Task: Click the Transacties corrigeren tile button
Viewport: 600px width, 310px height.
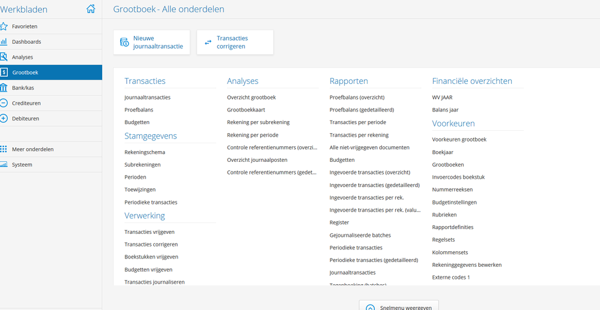Action: (235, 42)
